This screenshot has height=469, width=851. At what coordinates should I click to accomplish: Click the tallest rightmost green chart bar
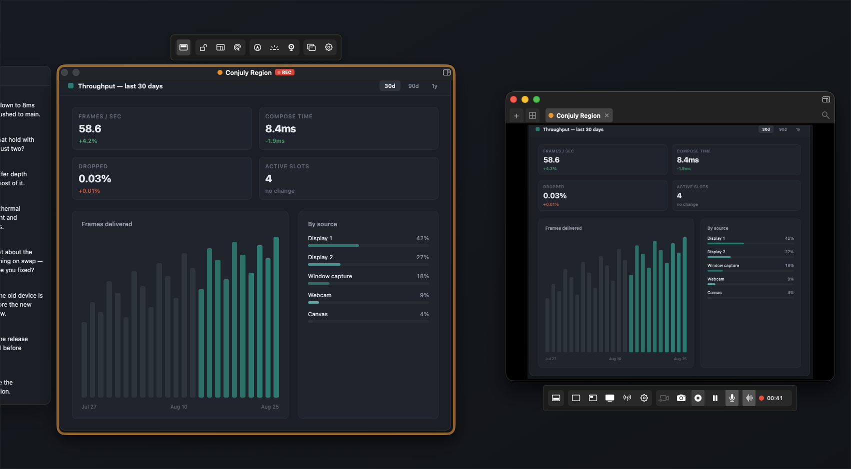(276, 317)
